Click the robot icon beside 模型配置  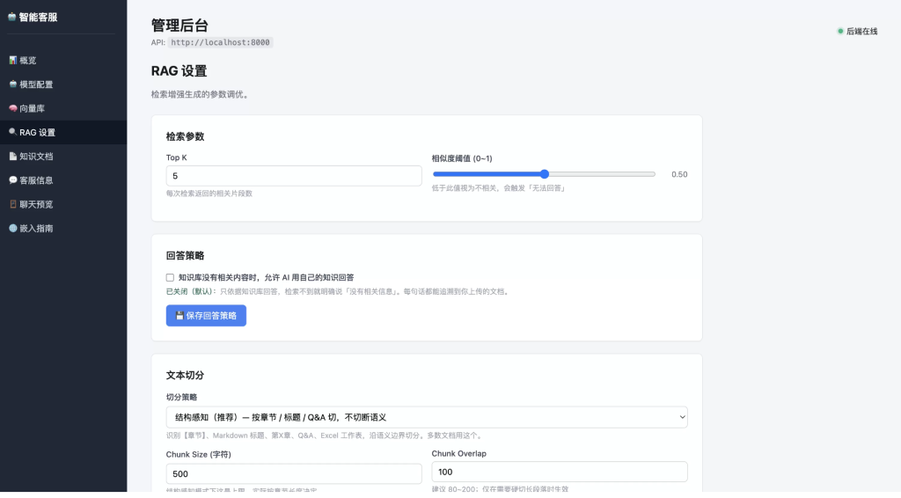tap(12, 84)
